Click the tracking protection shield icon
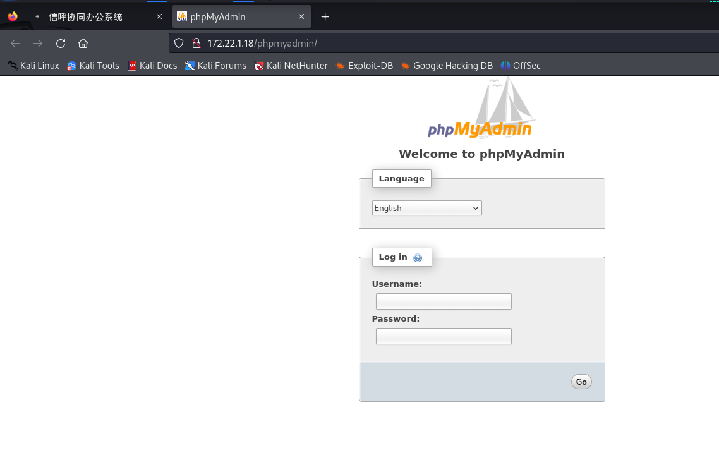 click(179, 43)
